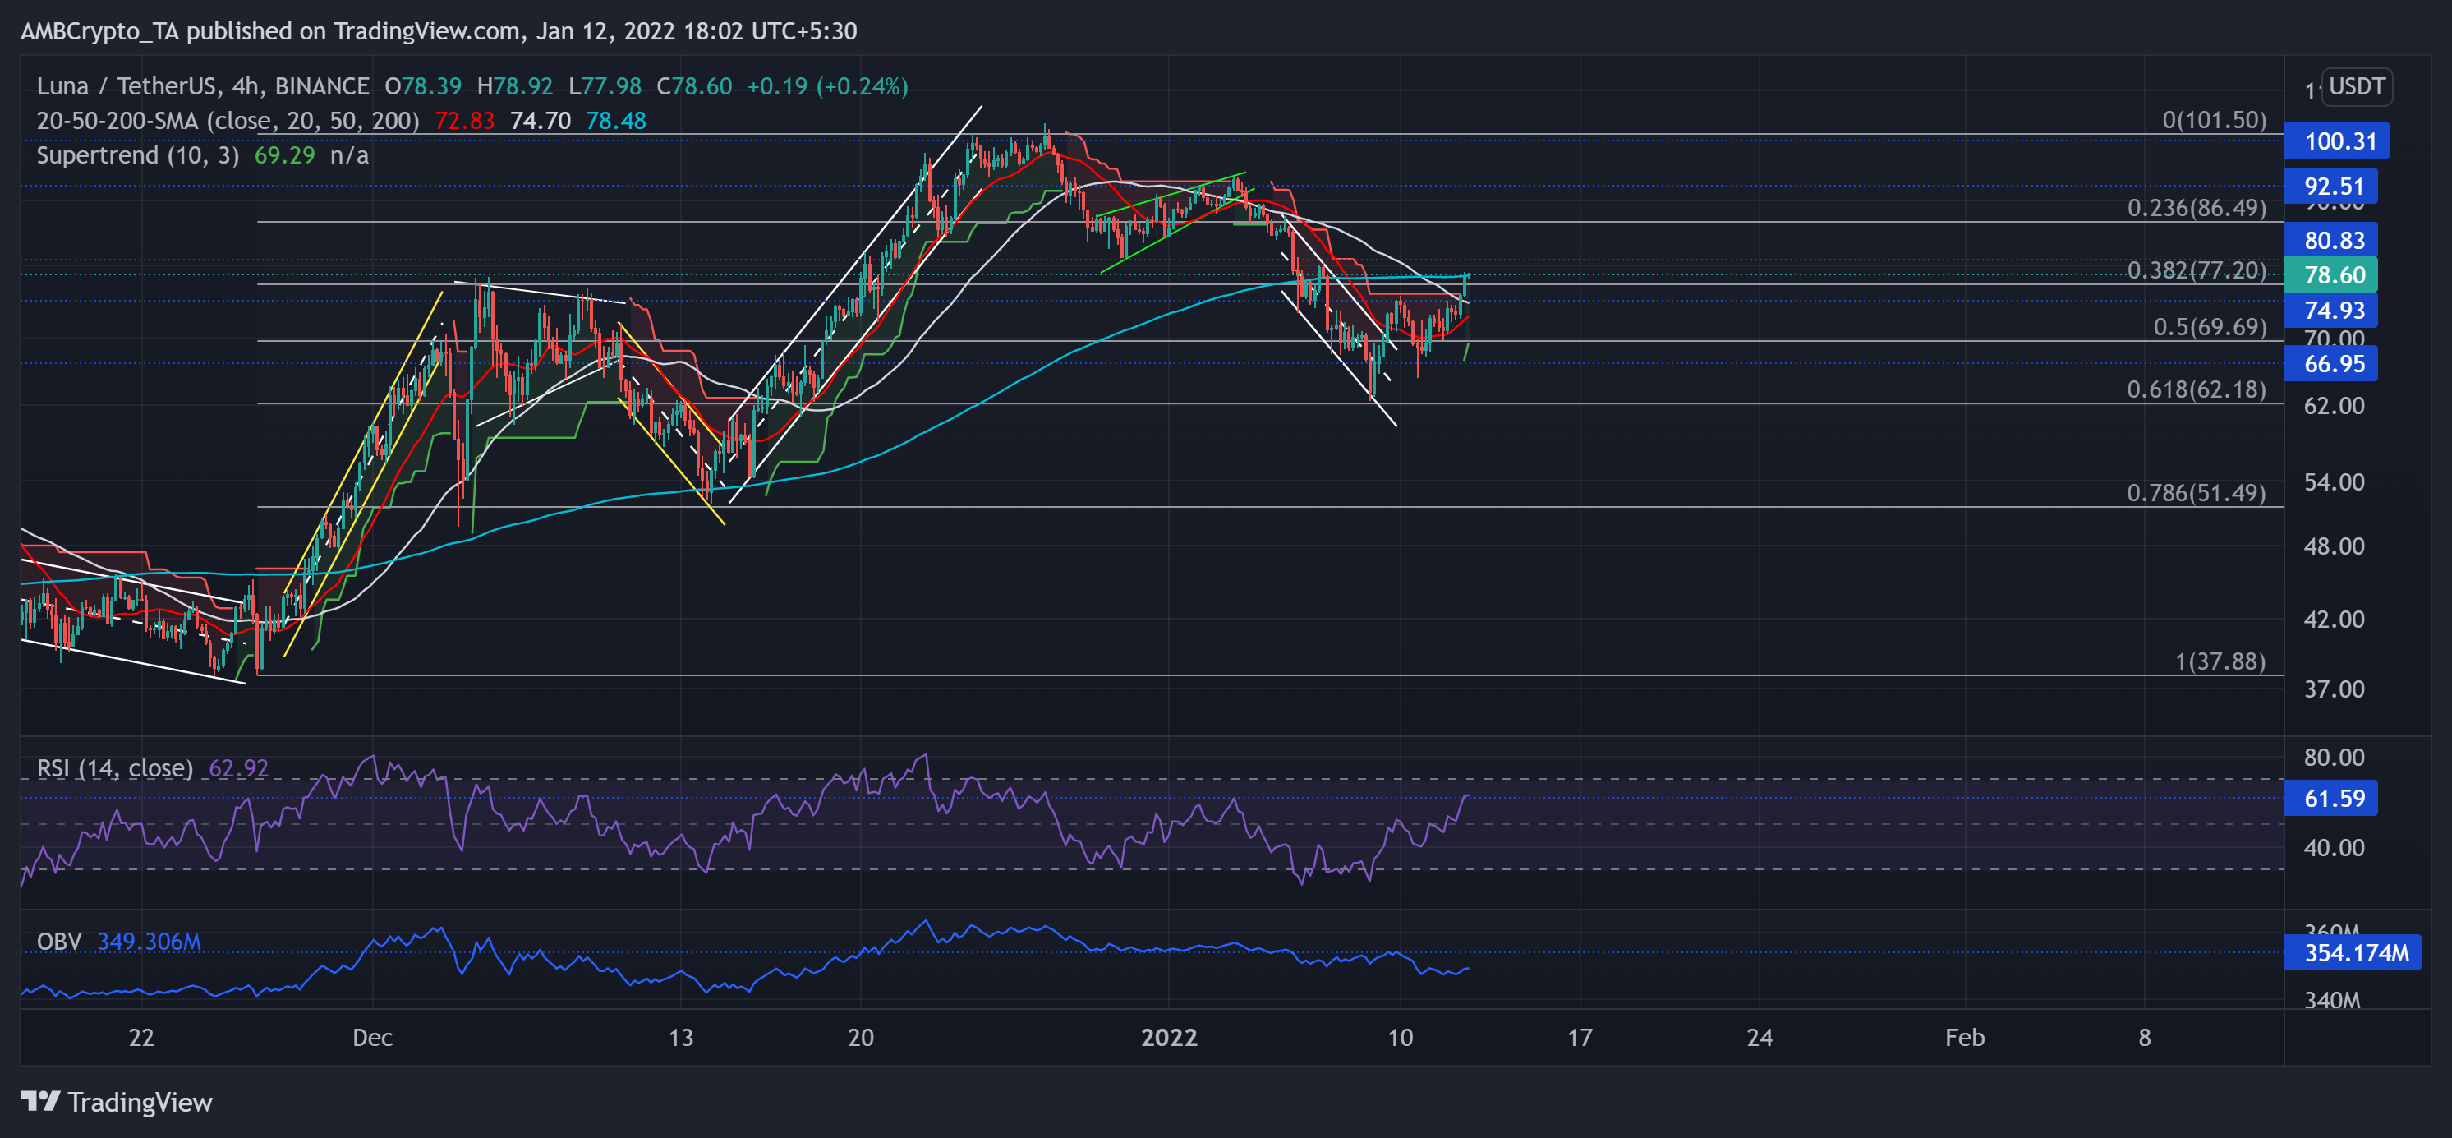Select the OBV indicator legend
Viewport: 2452px width, 1138px height.
click(x=59, y=942)
